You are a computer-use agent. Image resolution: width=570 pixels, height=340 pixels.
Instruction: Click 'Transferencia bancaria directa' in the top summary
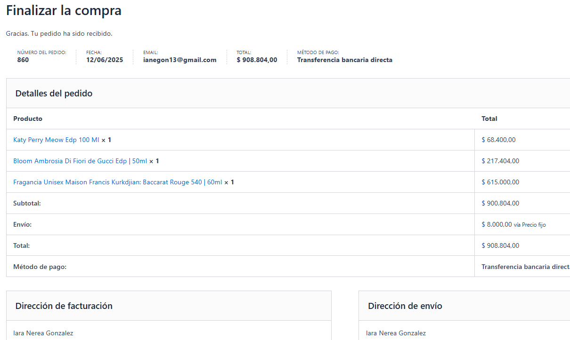[344, 60]
